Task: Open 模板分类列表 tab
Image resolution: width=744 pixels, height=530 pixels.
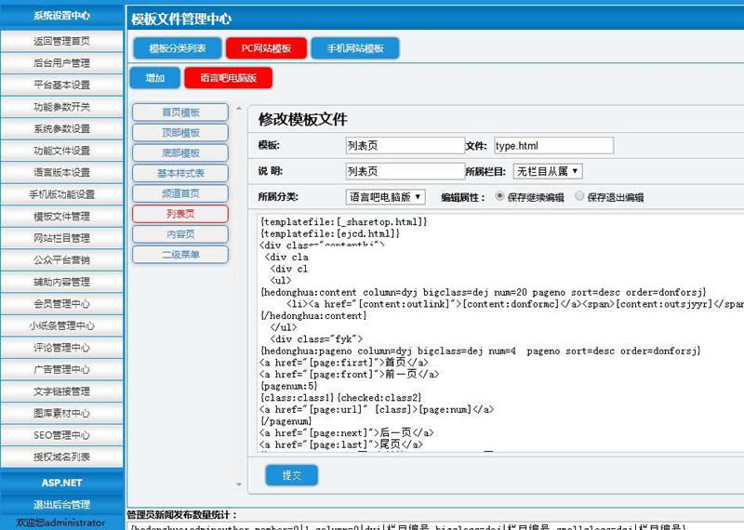Action: coord(177,48)
